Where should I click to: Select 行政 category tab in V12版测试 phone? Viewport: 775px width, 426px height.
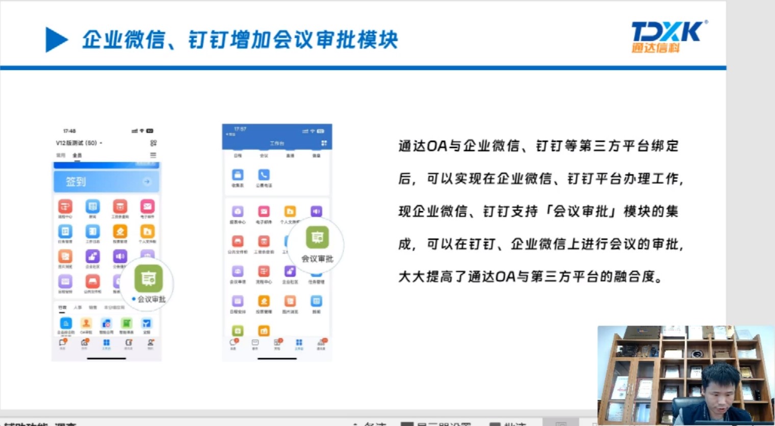[62, 308]
